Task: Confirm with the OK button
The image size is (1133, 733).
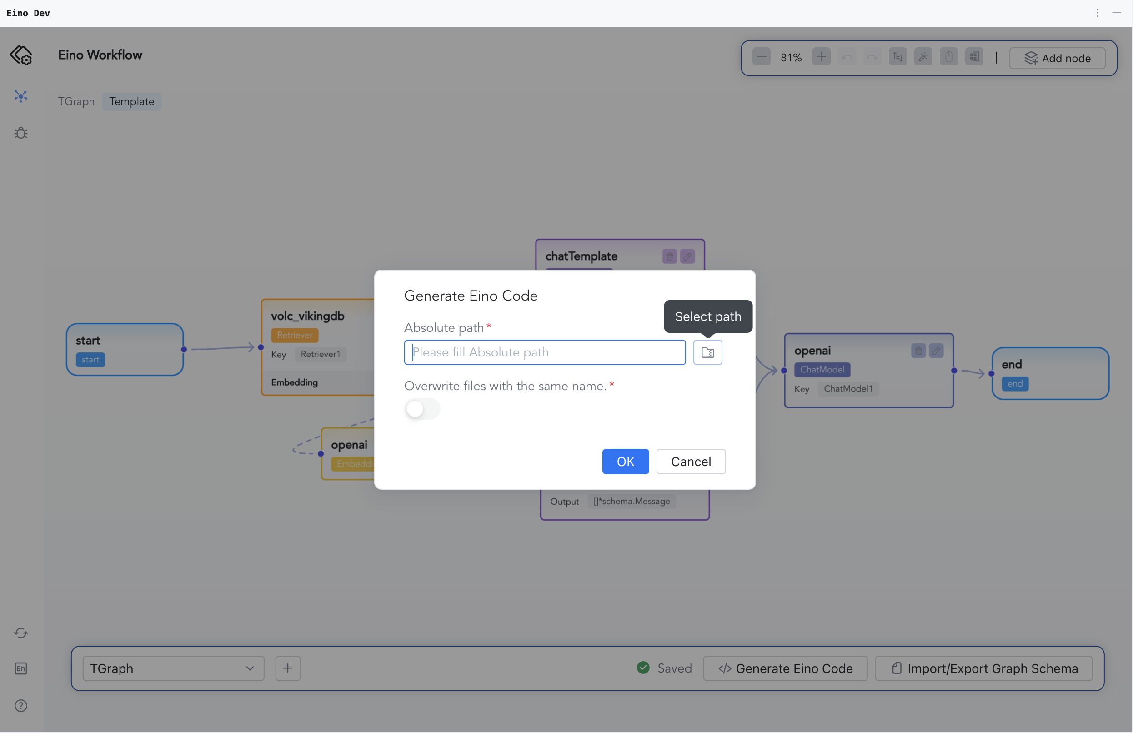Action: point(625,461)
